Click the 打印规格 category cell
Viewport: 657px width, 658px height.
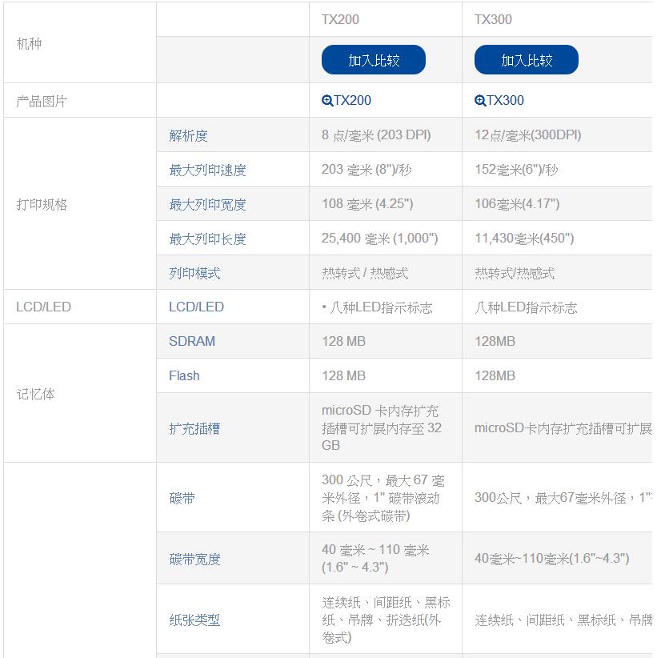coord(42,204)
